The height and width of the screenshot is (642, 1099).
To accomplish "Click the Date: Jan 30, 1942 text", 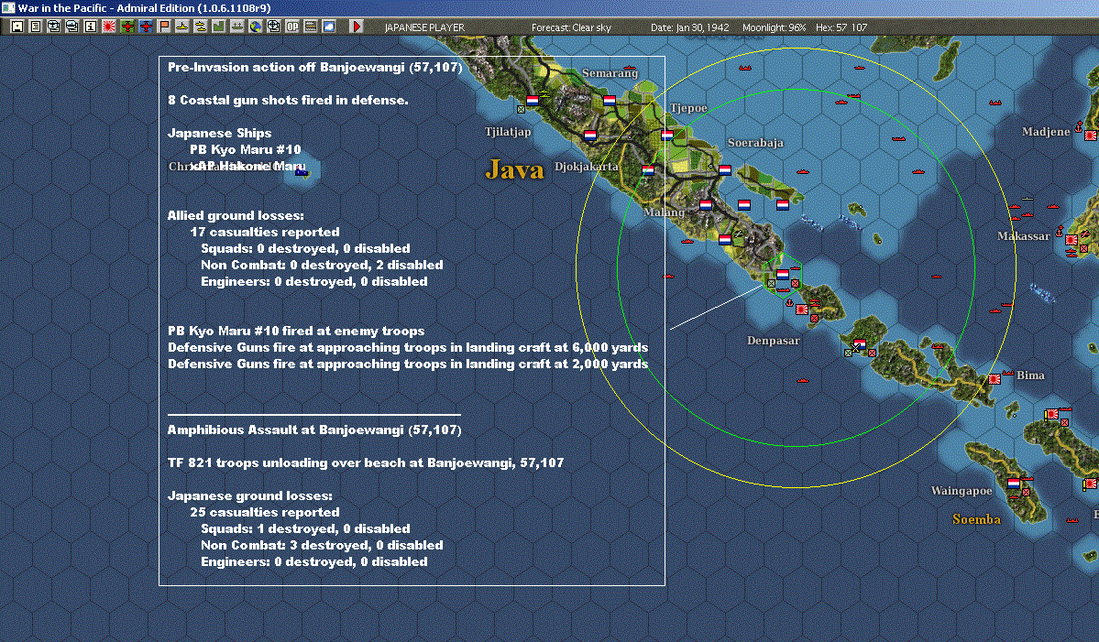I will pos(689,27).
